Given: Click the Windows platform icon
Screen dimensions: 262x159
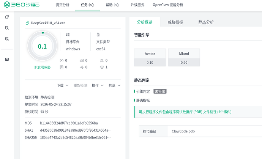Looking at the screenshot, I should click(x=68, y=35).
